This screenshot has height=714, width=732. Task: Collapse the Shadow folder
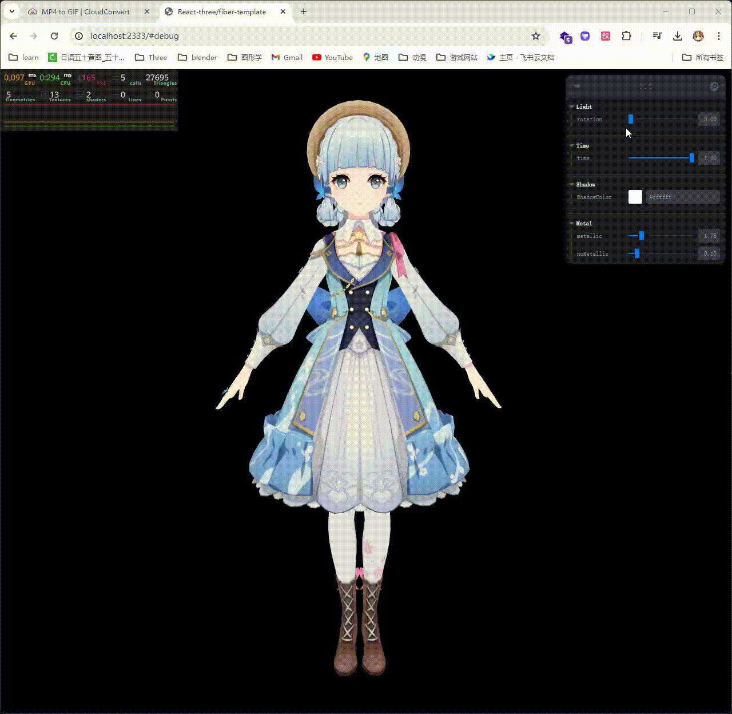pos(571,184)
